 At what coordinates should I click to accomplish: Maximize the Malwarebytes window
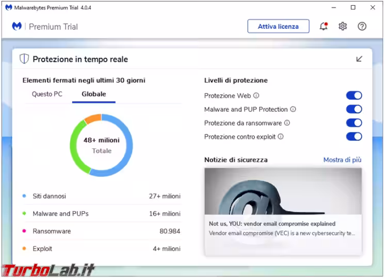(353, 8)
